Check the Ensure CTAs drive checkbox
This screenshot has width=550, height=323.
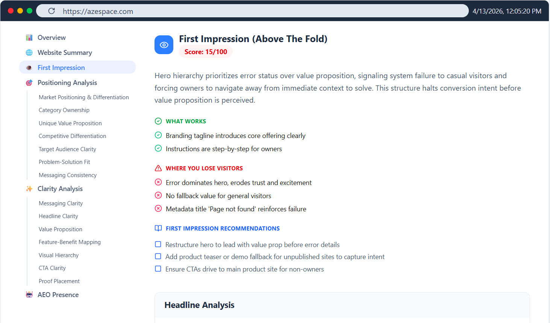[x=158, y=269]
